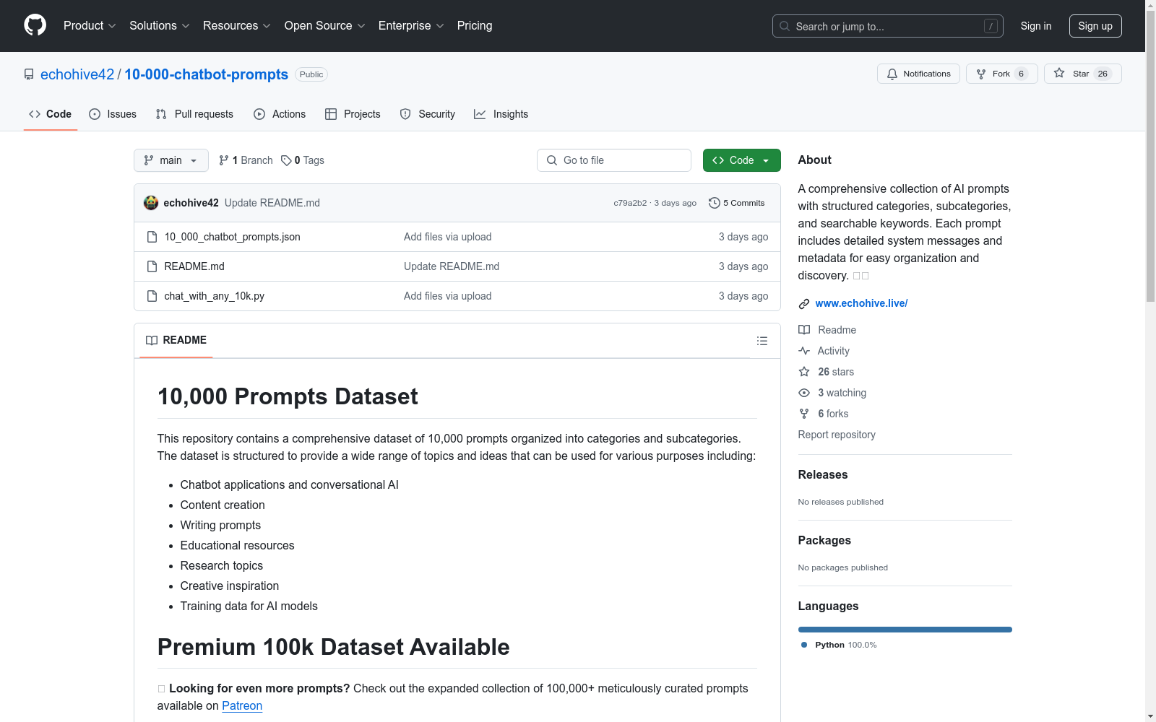
Task: Open echohive42 owner profile link
Action: 77,74
